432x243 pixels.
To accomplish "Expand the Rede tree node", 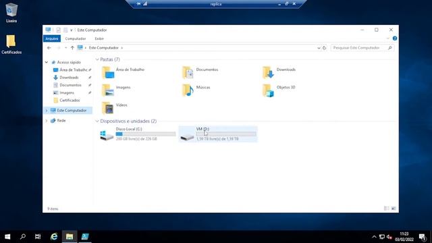I will point(47,121).
